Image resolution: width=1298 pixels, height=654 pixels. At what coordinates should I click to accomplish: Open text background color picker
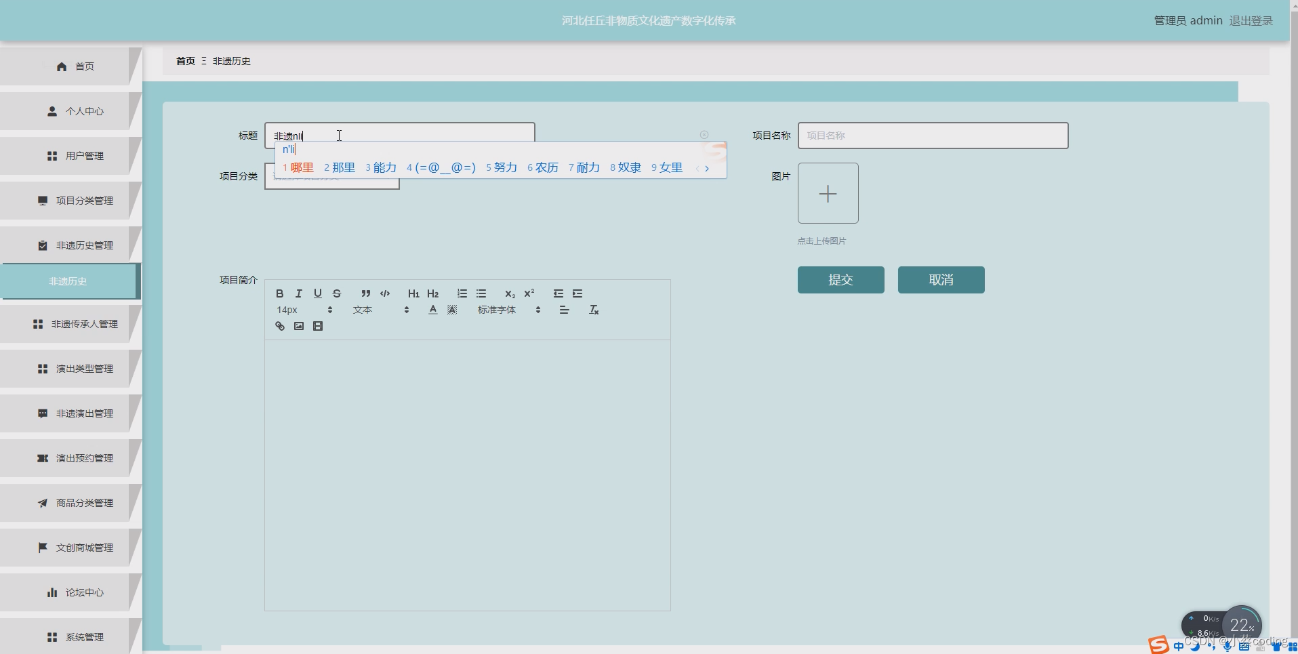point(452,310)
